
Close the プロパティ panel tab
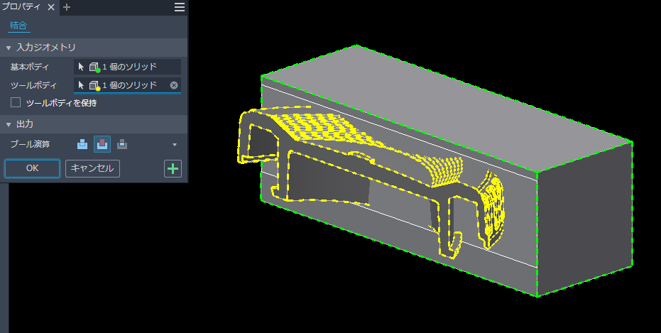51,7
